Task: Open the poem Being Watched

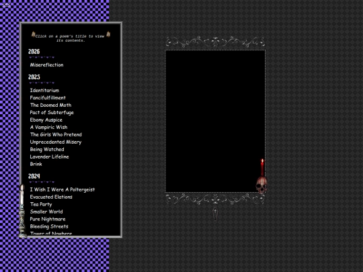Action: (47, 149)
